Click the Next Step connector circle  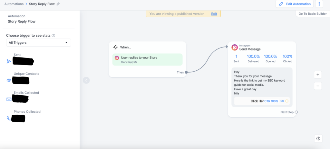tap(296, 112)
